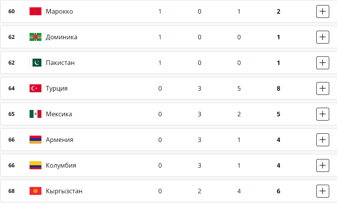Expand the Марокко row details
Image resolution: width=337 pixels, height=203 pixels.
tap(322, 11)
